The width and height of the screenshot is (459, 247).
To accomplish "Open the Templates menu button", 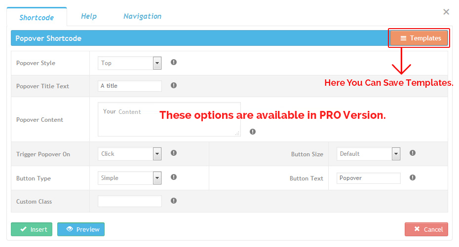I will click(x=420, y=38).
